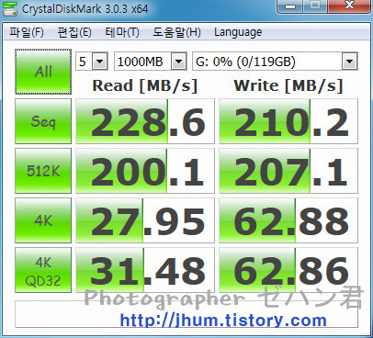Image resolution: width=373 pixels, height=338 pixels.
Task: Click the Seq write result 210.2
Action: click(288, 121)
